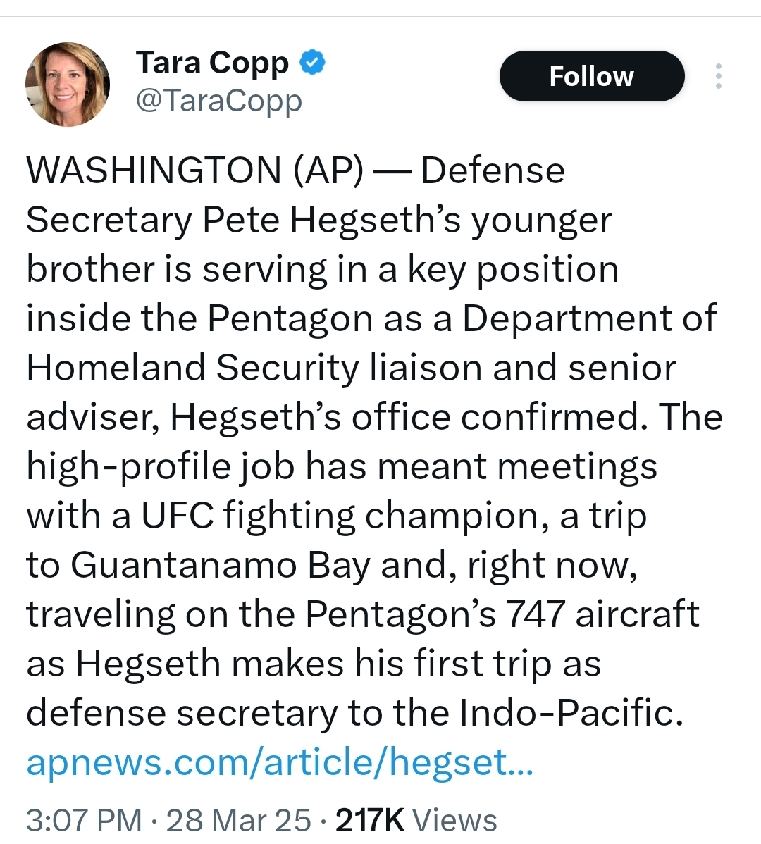Open the three-dot more options menu
This screenshot has height=844, width=761.
pos(718,76)
